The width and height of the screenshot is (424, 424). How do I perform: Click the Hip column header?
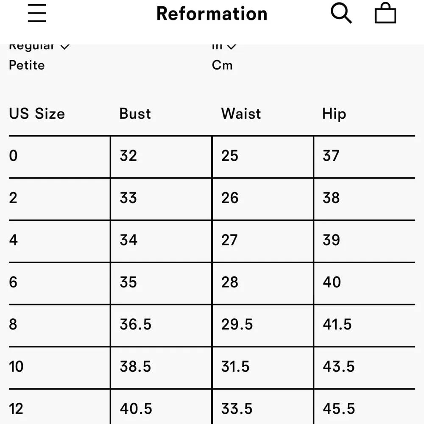click(334, 114)
